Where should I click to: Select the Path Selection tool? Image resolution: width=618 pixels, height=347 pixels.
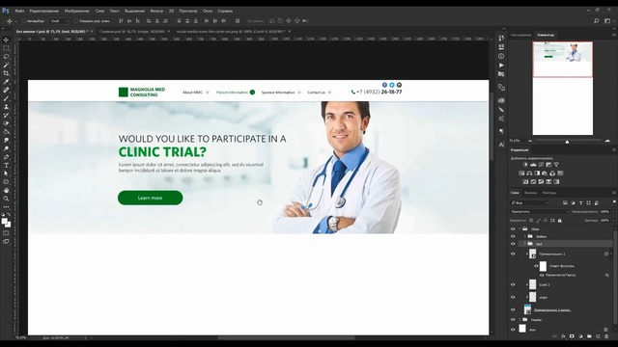pyautogui.click(x=6, y=173)
